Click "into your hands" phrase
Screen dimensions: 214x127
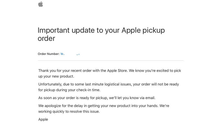145,106
